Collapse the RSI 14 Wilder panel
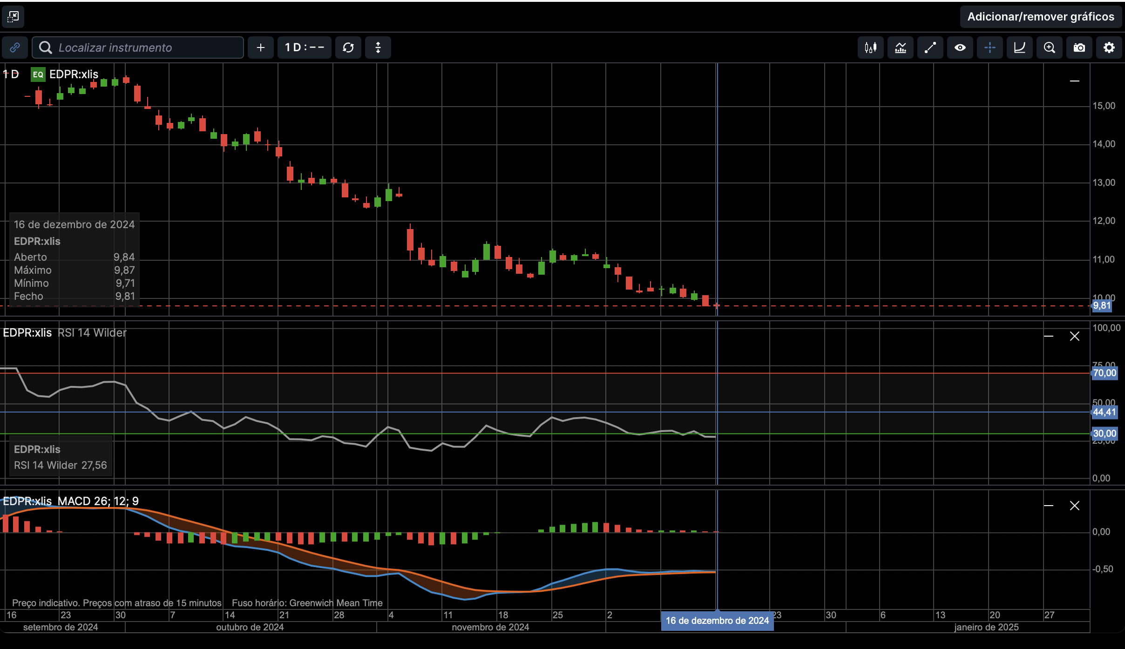Viewport: 1125px width, 649px height. click(x=1049, y=336)
